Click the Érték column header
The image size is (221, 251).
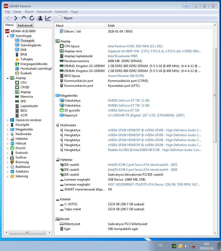(x=154, y=26)
